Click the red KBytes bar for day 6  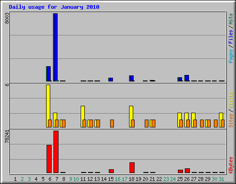click(x=49, y=159)
